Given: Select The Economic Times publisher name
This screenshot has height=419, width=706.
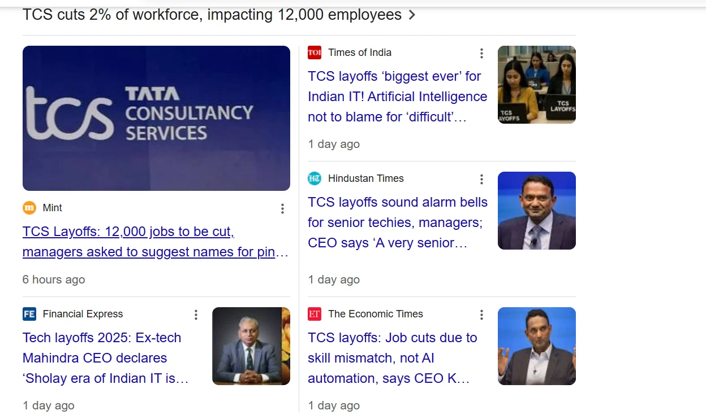Looking at the screenshot, I should coord(376,314).
